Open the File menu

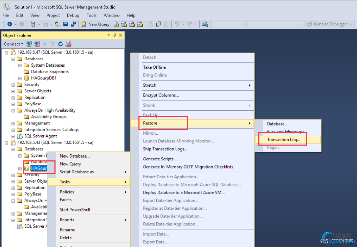[6, 15]
